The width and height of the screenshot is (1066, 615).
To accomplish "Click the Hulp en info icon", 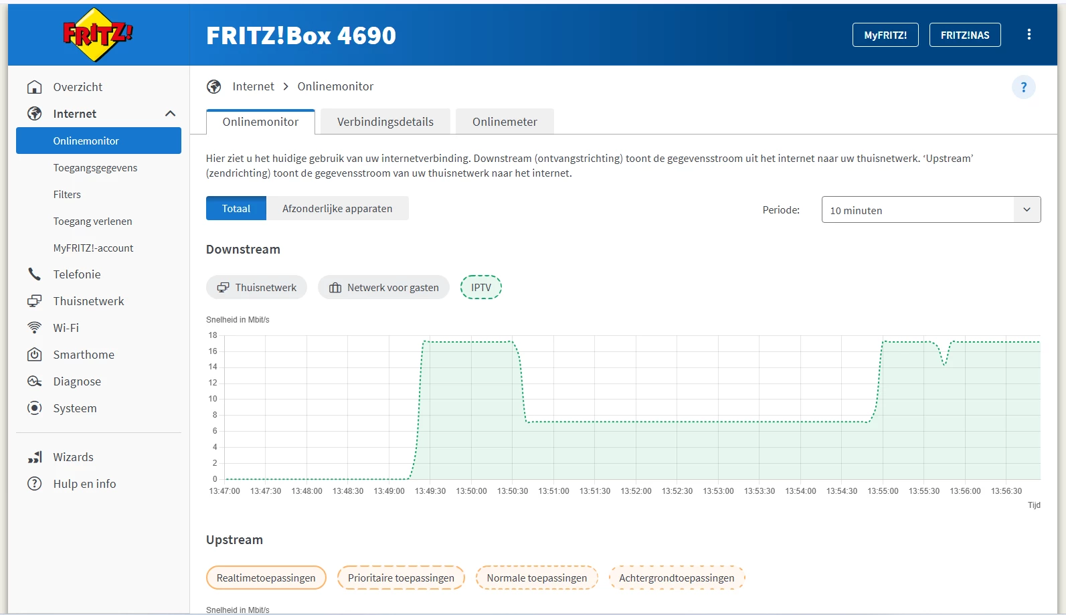I will [35, 484].
